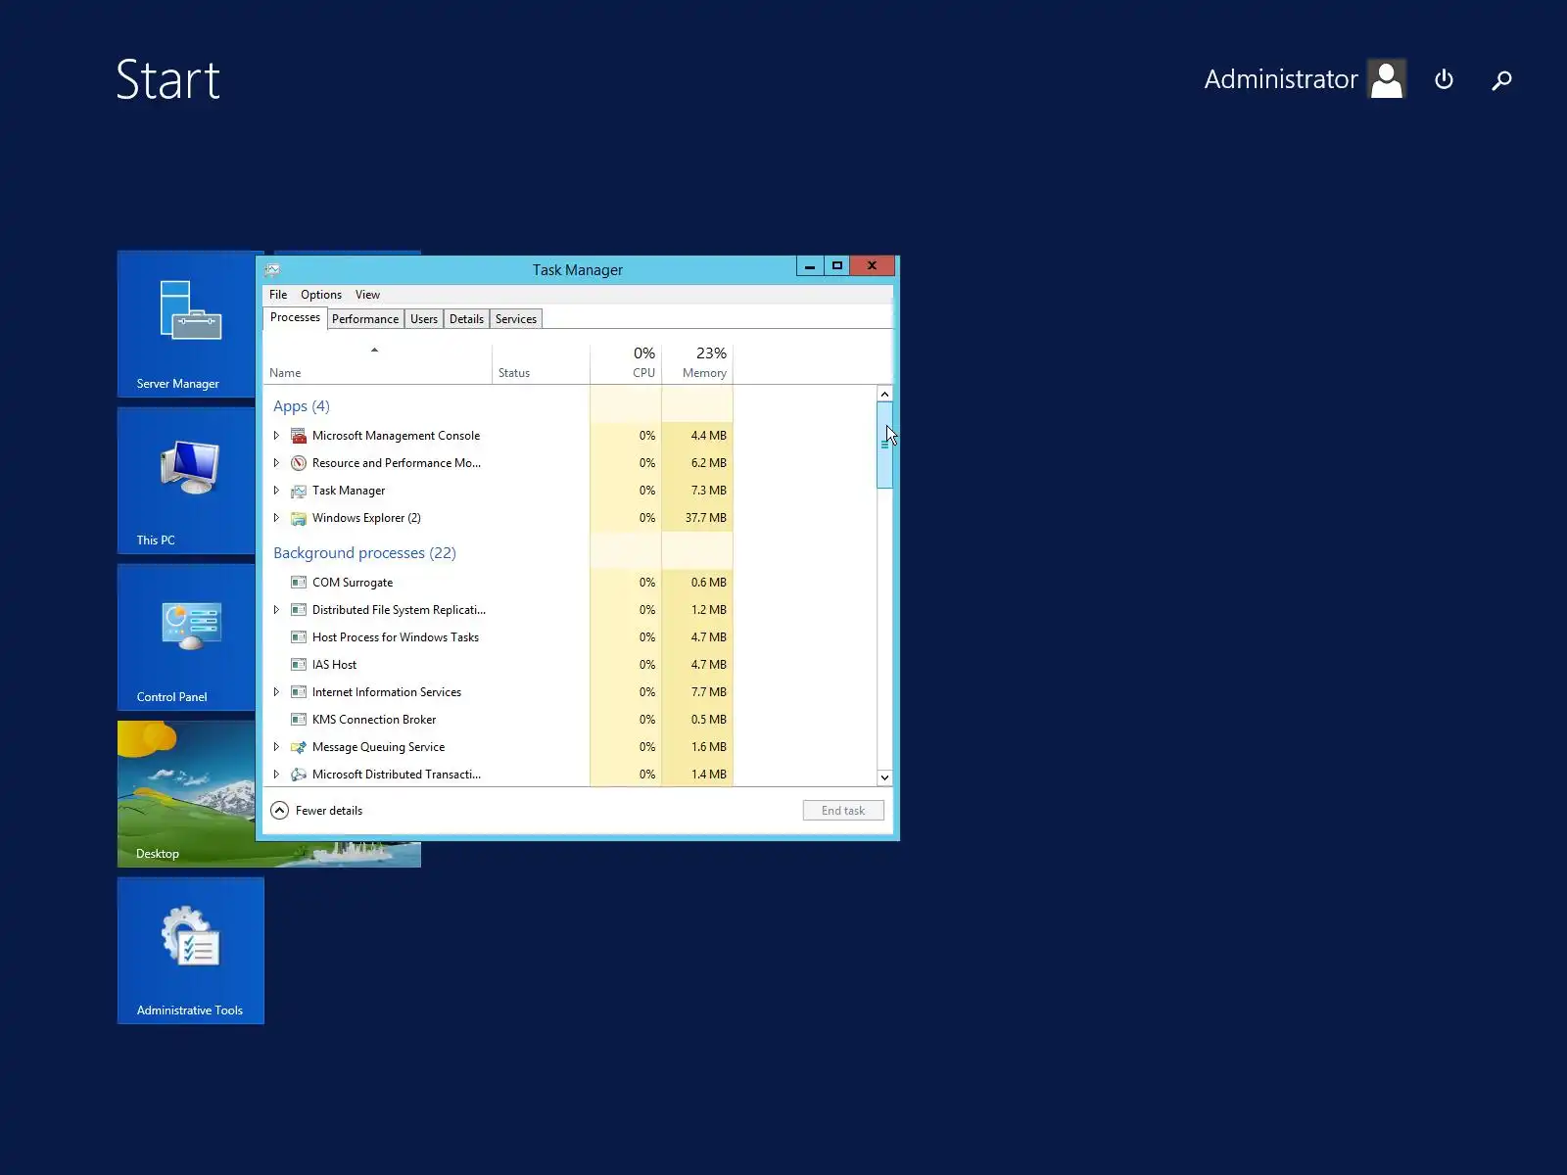Click the KMS Connection Broker icon

[x=299, y=720]
